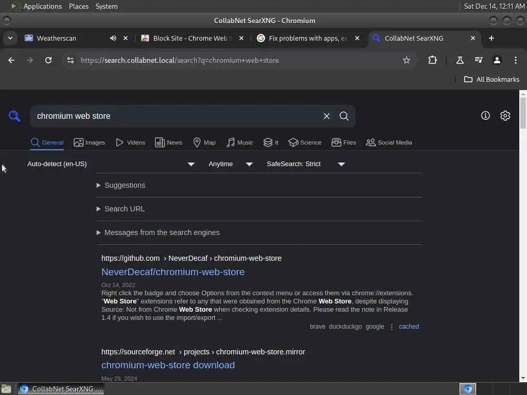Select the Videos search category
Viewport: 527px width, 395px height.
tap(130, 143)
